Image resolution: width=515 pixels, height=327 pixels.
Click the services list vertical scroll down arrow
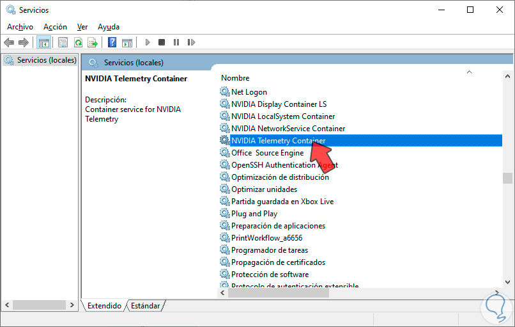pos(507,282)
